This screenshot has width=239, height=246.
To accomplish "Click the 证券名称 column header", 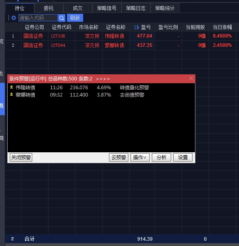I will [116, 27].
